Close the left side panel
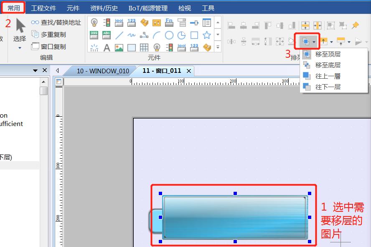The height and width of the screenshot is (247, 371). pyautogui.click(x=45, y=70)
